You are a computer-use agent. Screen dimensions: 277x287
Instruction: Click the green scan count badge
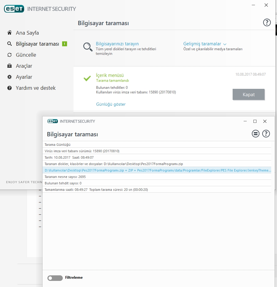coord(65,44)
